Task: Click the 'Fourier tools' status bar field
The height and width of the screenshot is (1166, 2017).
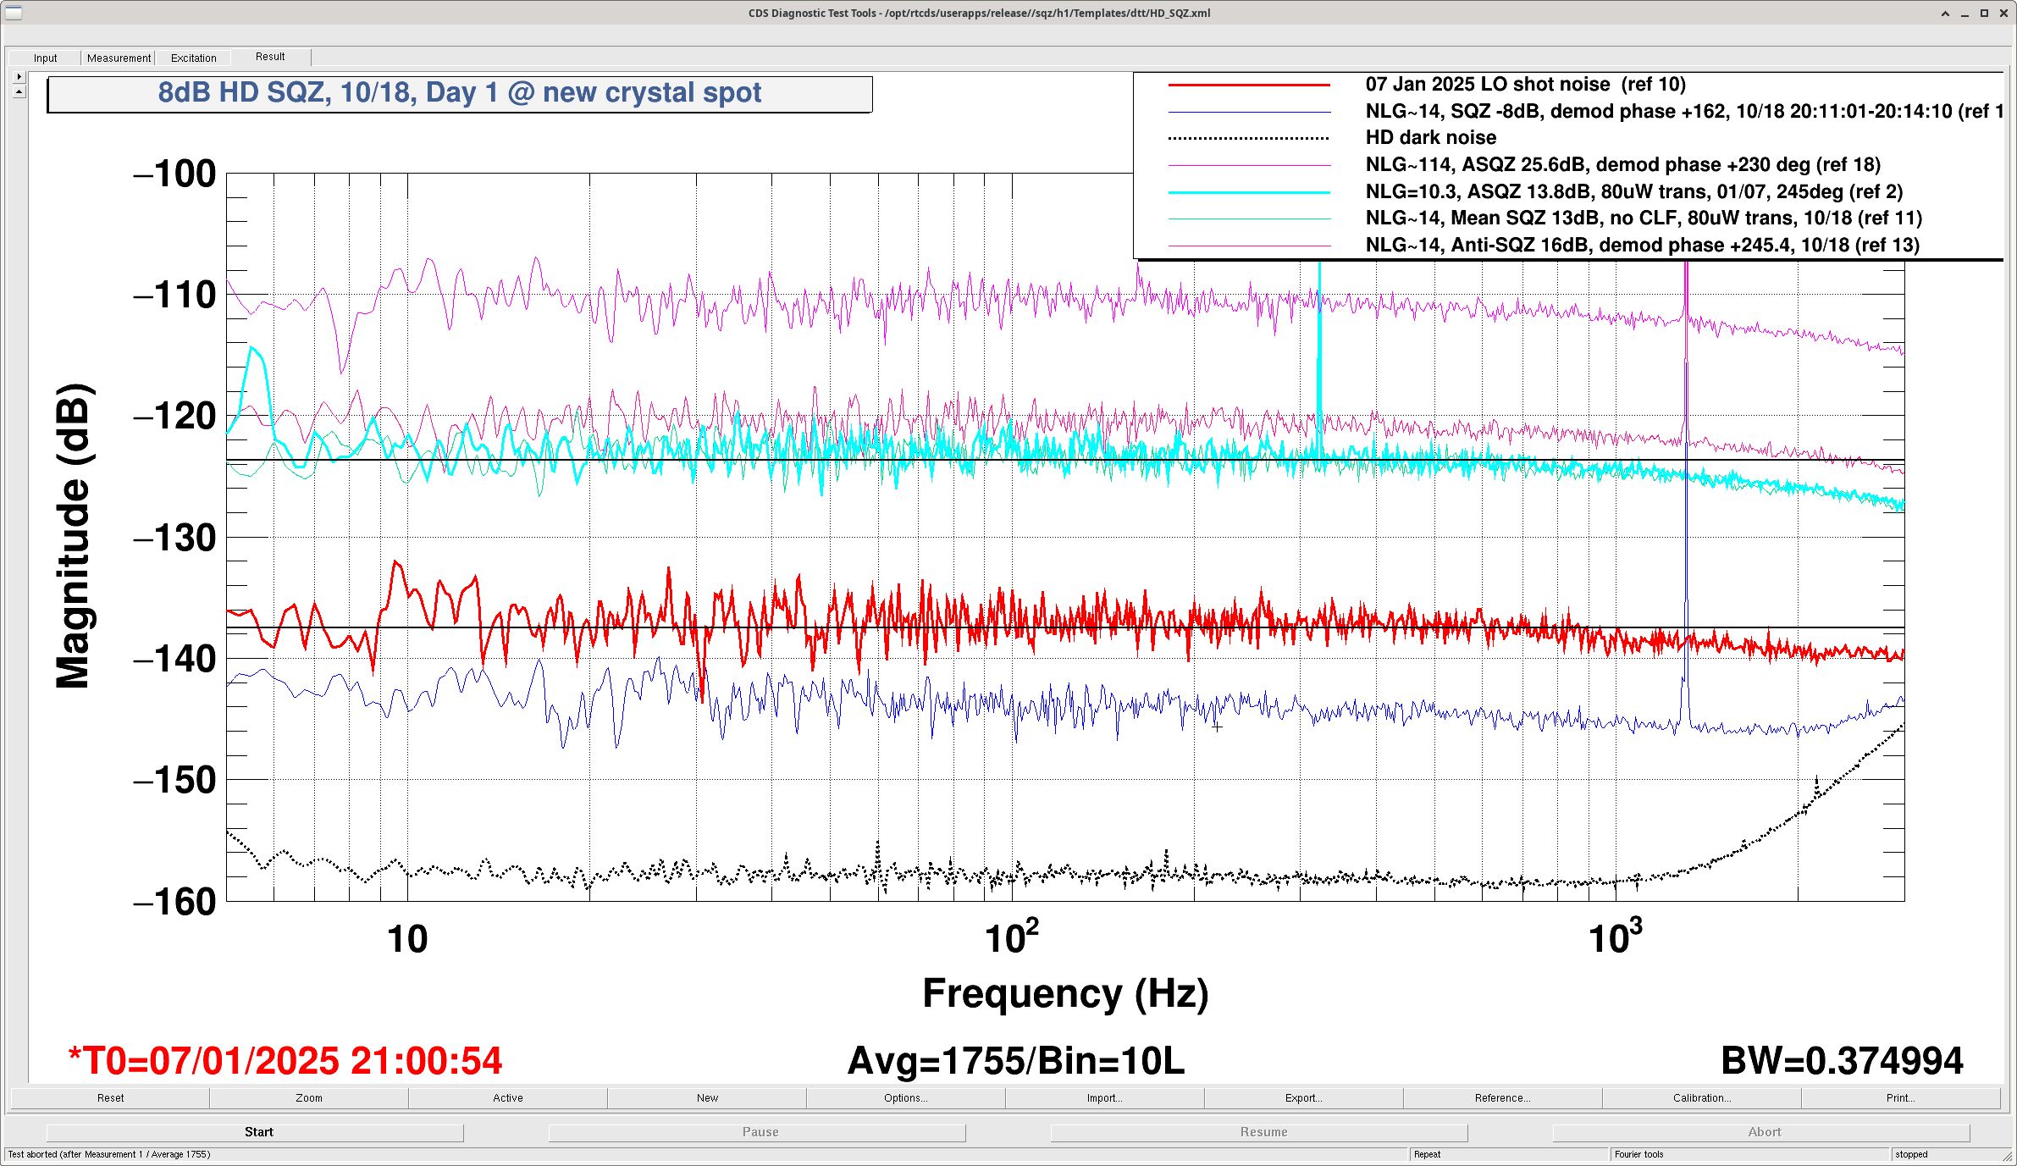Action: tap(1750, 1155)
